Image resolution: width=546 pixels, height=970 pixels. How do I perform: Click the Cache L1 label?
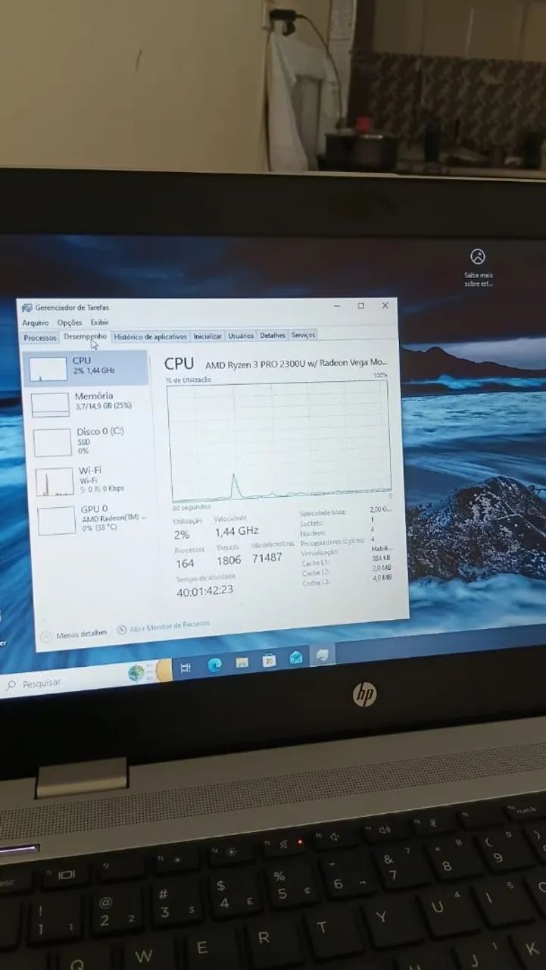(x=316, y=563)
